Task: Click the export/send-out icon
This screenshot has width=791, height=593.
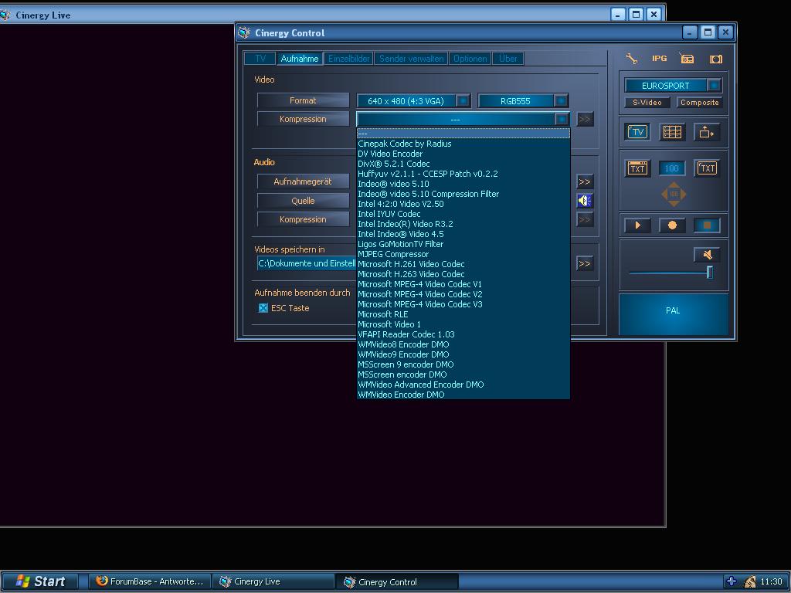Action: pos(706,132)
